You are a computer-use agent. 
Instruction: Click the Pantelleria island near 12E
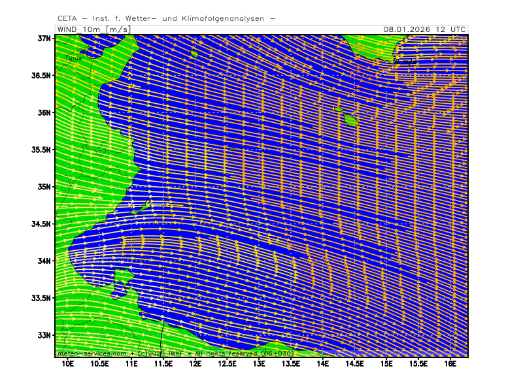pos(194,54)
